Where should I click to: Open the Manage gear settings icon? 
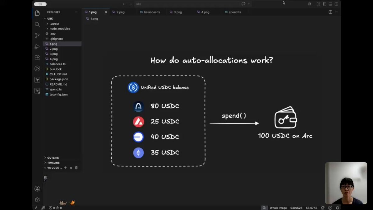pyautogui.click(x=37, y=200)
